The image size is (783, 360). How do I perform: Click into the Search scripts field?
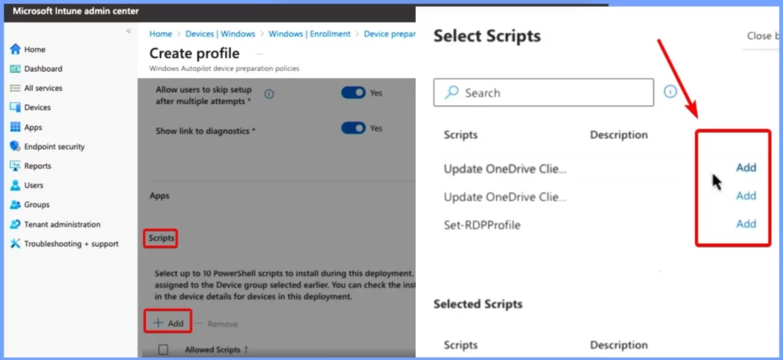[x=544, y=92]
